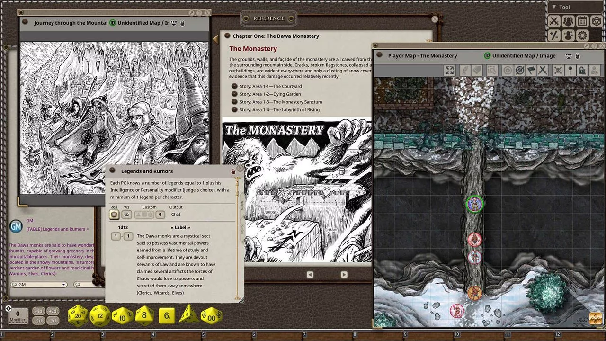Image resolution: width=606 pixels, height=341 pixels.
Task: Click the yellow d100 percentile die
Action: pyautogui.click(x=210, y=315)
